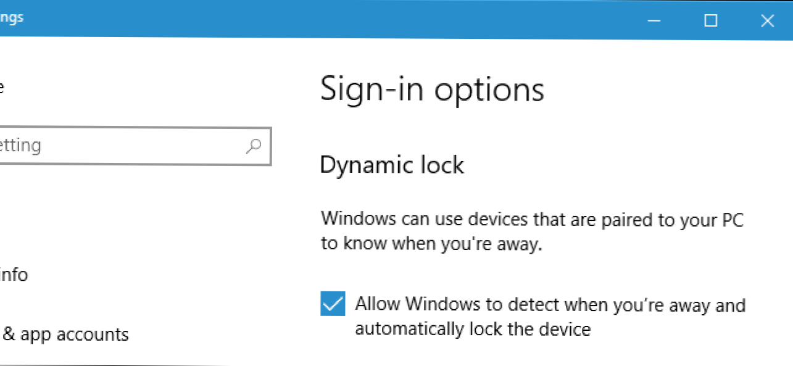Image resolution: width=793 pixels, height=366 pixels.
Task: Open Email & app accounts sidebar page
Action: point(64,335)
